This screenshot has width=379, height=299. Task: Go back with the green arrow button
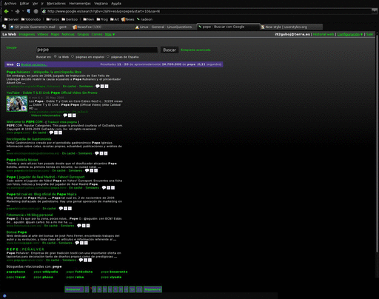[7, 11]
